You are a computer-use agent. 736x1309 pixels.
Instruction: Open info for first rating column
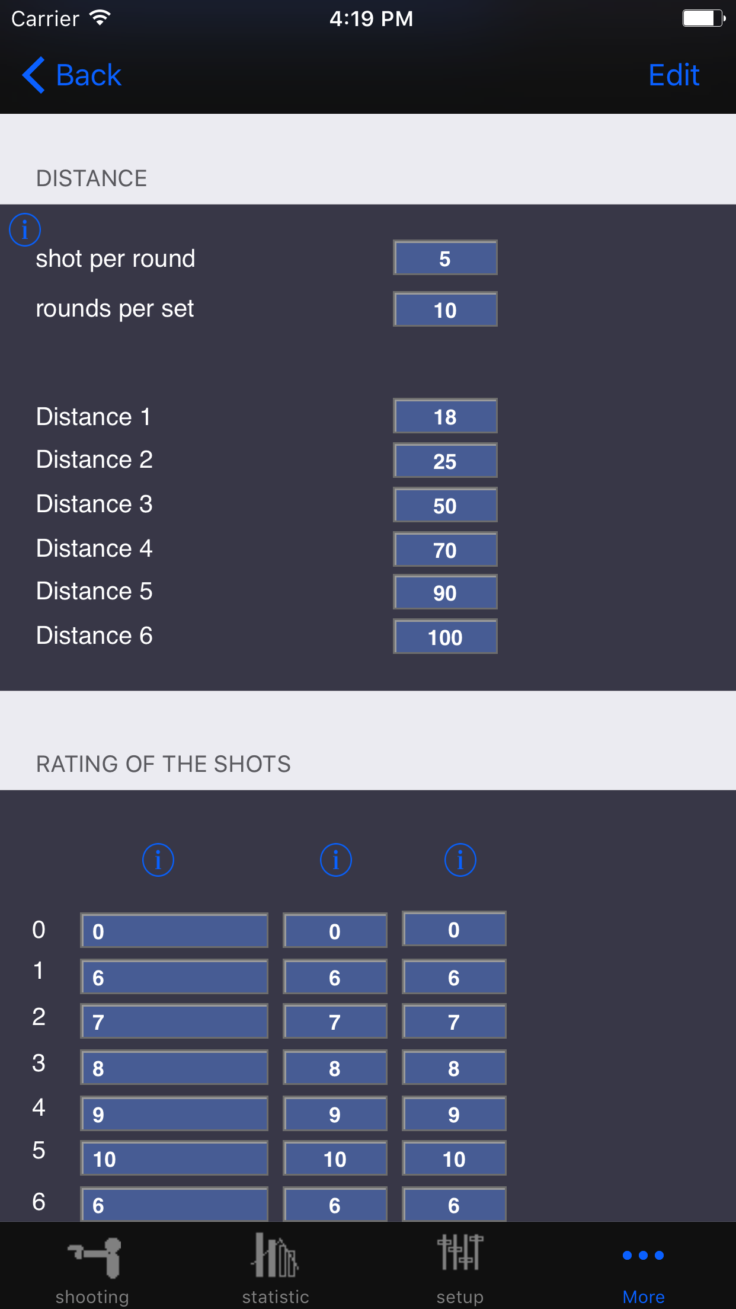pos(158,860)
